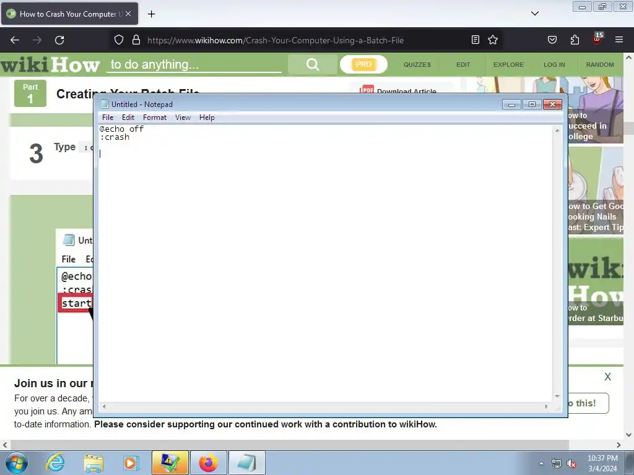Image resolution: width=634 pixels, height=475 pixels.
Task: Open the Firefox extensions puzzle icon
Action: click(575, 40)
